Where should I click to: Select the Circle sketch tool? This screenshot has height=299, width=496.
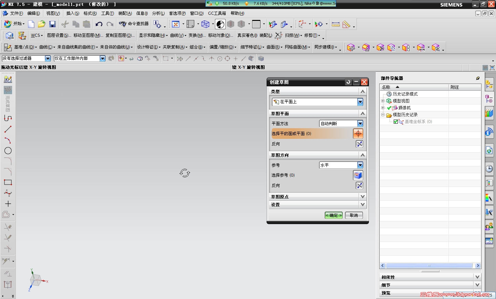(8, 151)
